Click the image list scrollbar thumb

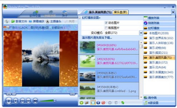(141, 46)
